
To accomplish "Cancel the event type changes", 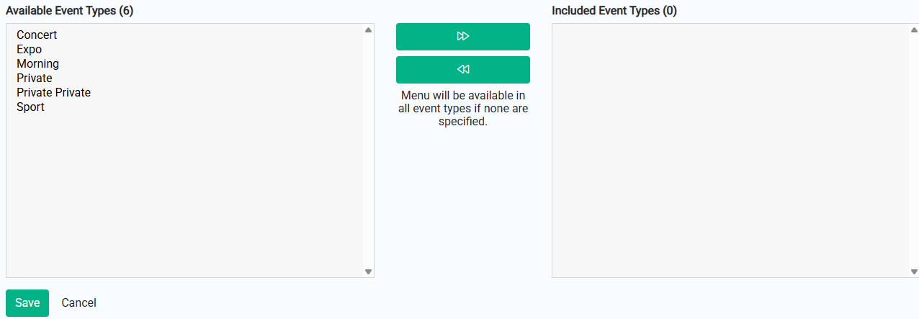I will pos(79,303).
